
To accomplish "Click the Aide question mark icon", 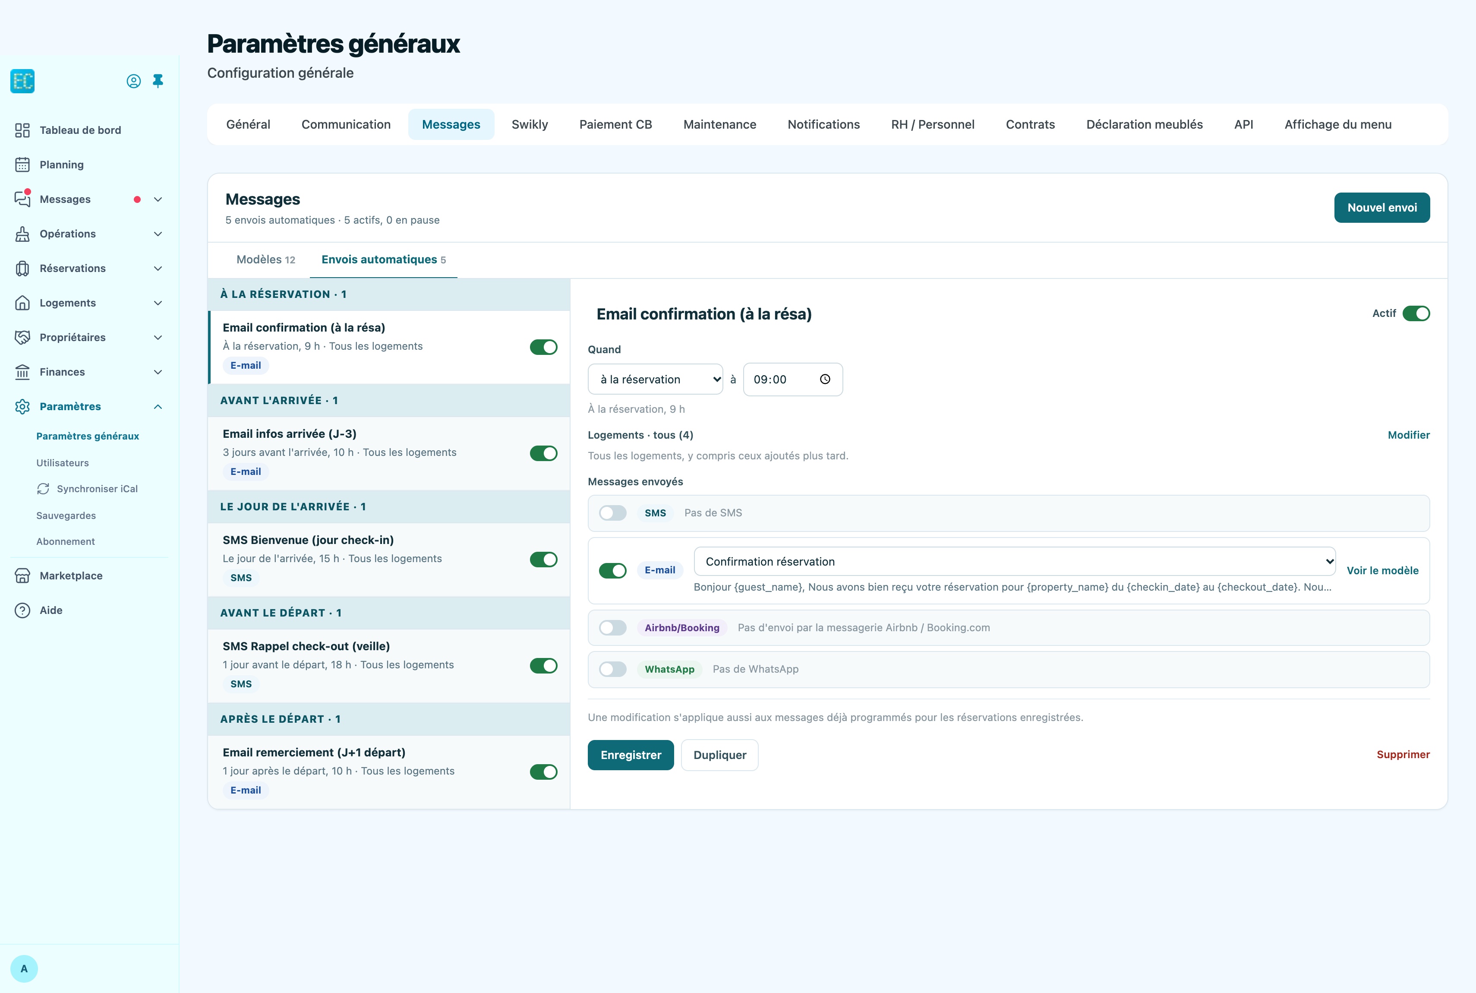I will (x=22, y=610).
